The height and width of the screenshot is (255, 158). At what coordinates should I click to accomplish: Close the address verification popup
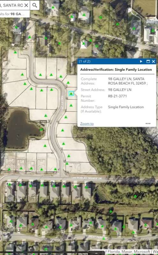153,61
